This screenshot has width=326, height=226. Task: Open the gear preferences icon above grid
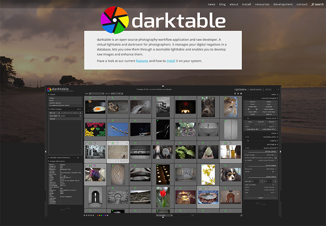pyautogui.click(x=241, y=94)
